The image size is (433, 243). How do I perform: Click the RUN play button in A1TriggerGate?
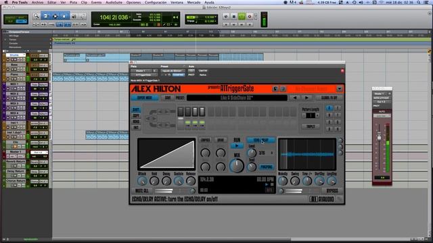[237, 146]
